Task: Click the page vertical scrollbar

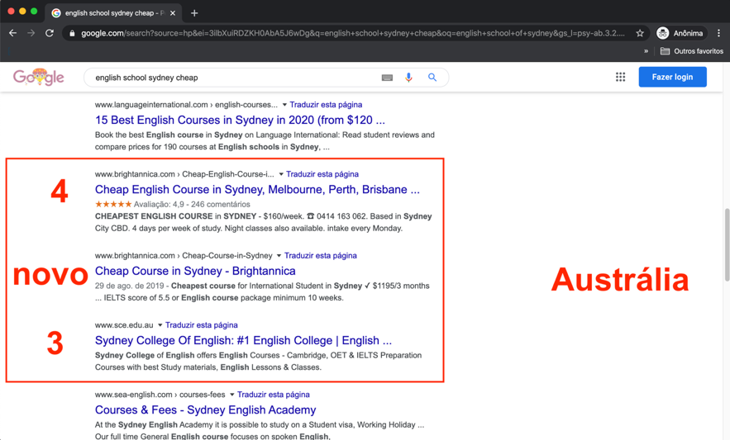Action: 727,245
